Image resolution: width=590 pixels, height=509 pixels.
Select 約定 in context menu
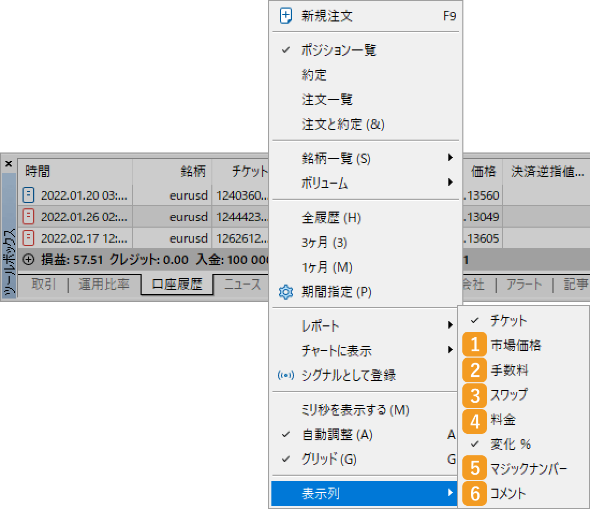[365, 75]
